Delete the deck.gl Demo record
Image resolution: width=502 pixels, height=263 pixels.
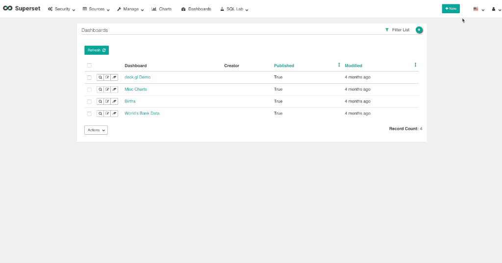tap(114, 77)
